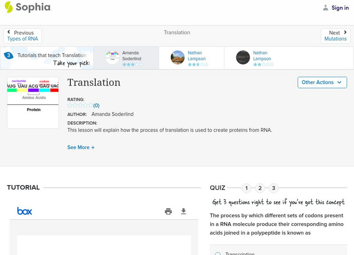Click the Sophia logo
Viewport: 354px width, 255px height.
(27, 7)
